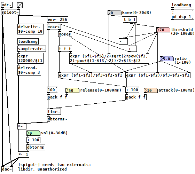Select the minus object box

(123, 41)
